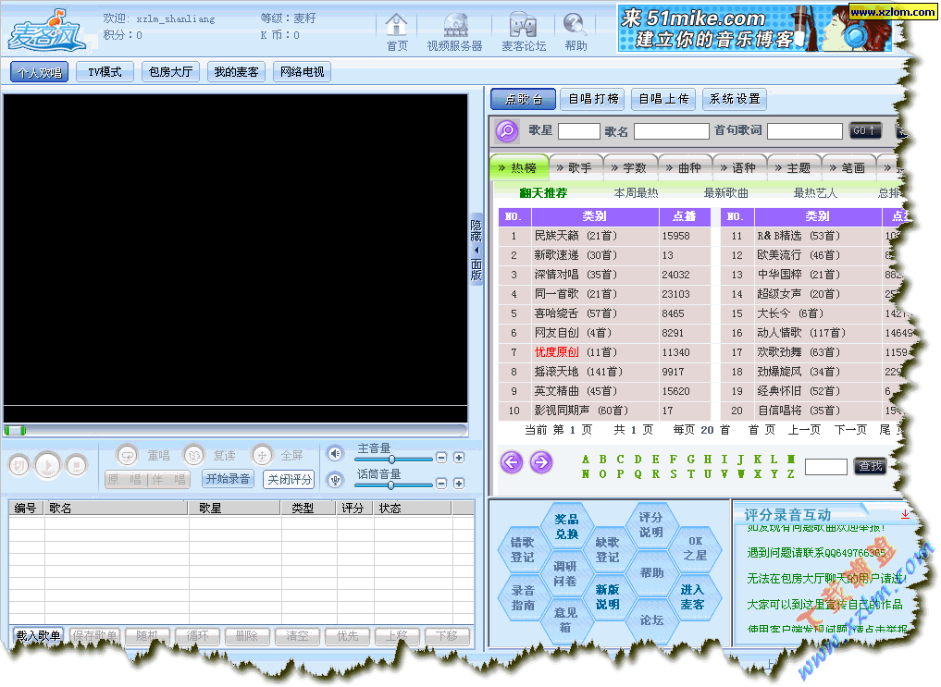Click the Home (首页) icon

click(396, 25)
